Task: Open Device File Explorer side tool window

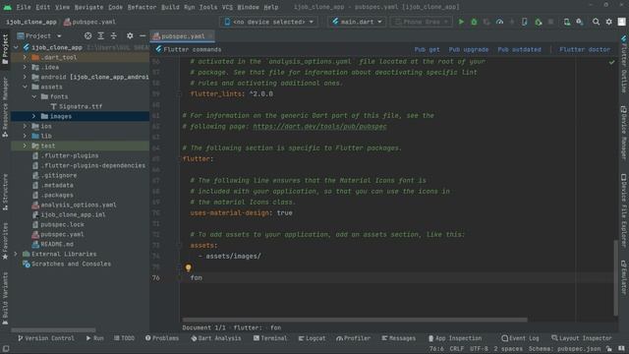Action: [x=624, y=210]
